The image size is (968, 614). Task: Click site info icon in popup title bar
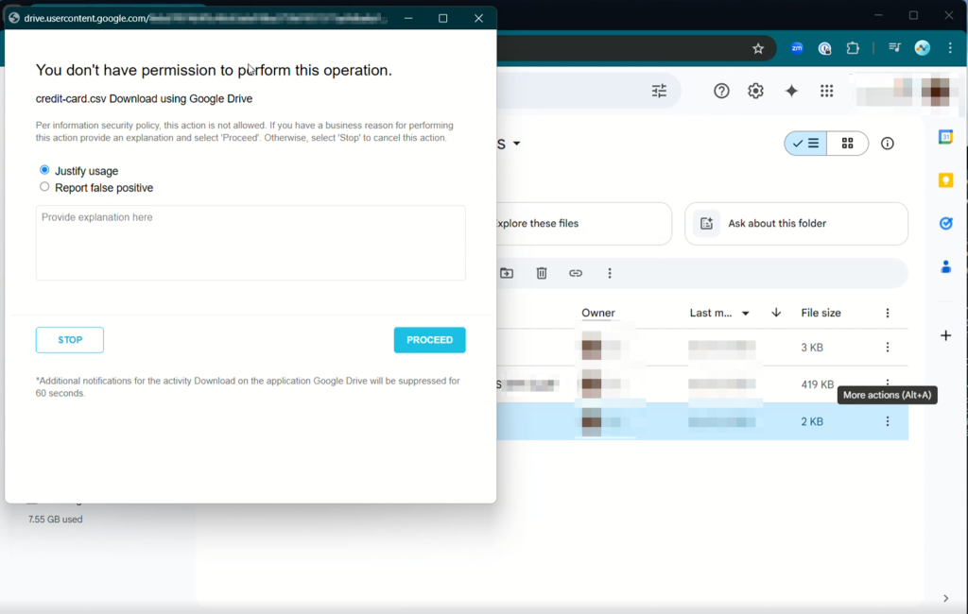(14, 18)
